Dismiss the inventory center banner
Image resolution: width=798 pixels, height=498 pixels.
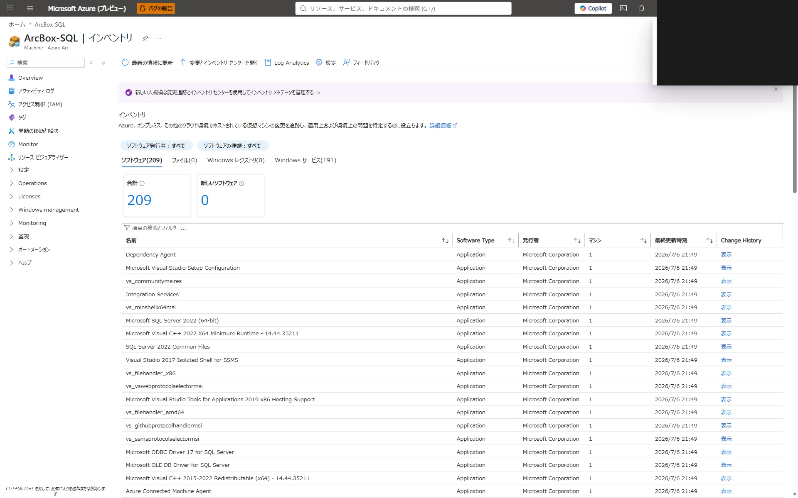776,89
